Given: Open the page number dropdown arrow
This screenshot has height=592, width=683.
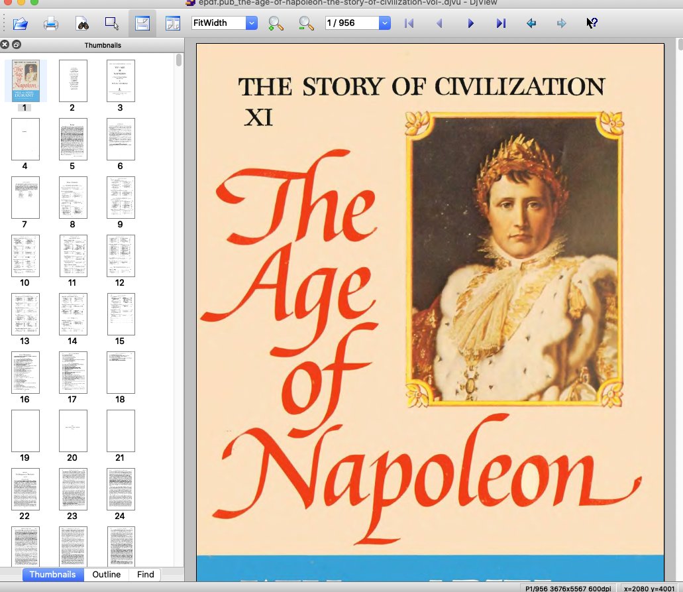Looking at the screenshot, I should click(385, 23).
